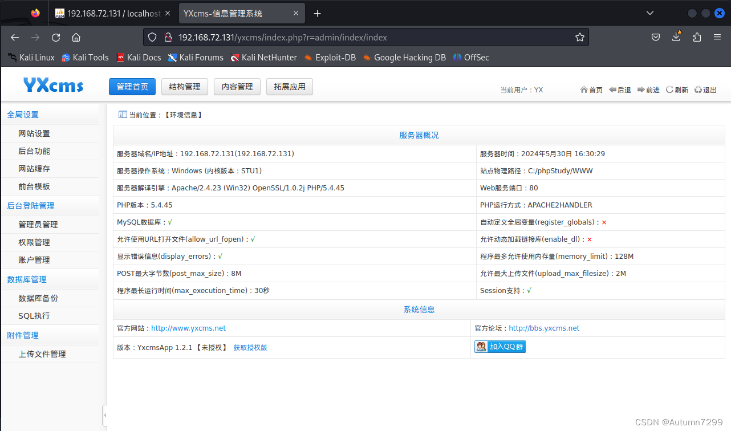Open the Firefox hamburger menu

[717, 38]
